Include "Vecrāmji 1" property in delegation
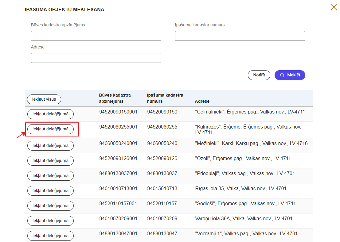The image size is (340, 242). pos(50,236)
